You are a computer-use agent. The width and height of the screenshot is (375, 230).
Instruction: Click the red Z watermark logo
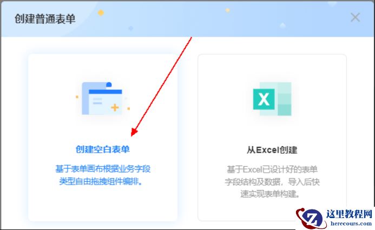(x=311, y=218)
